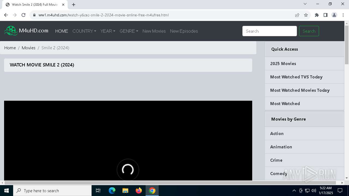Open Most Watched Movies Today
The width and height of the screenshot is (349, 196).
click(304, 90)
